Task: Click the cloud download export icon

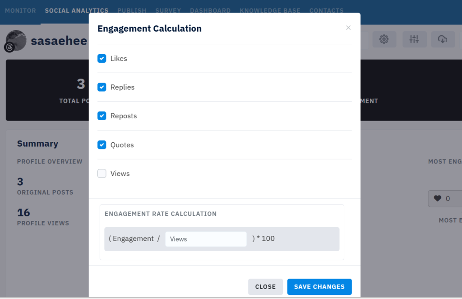Action: pos(443,39)
